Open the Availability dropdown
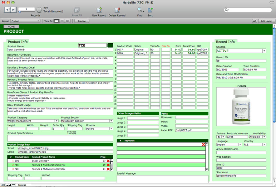Viewport: 276px width, 187px height. pos(264,137)
